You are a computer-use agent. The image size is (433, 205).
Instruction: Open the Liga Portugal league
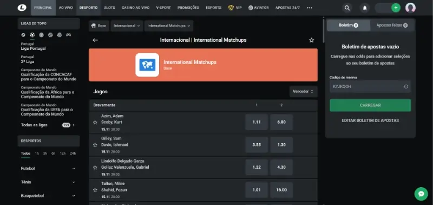pyautogui.click(x=34, y=49)
